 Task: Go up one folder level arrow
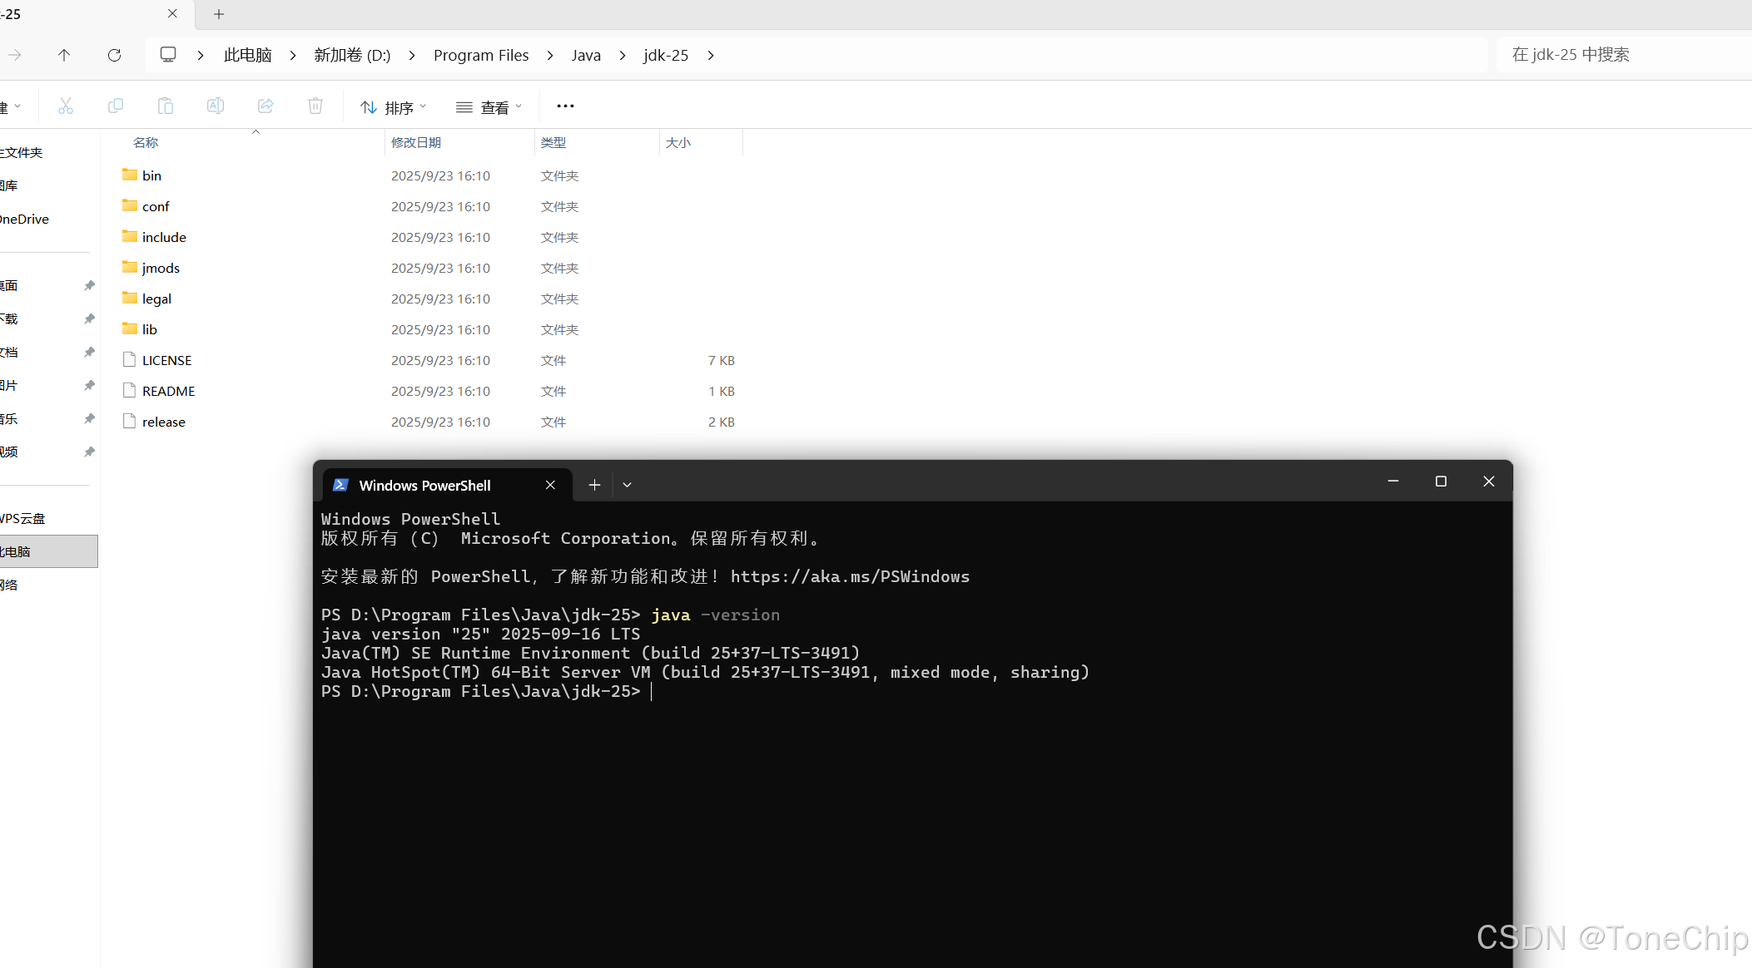coord(64,55)
